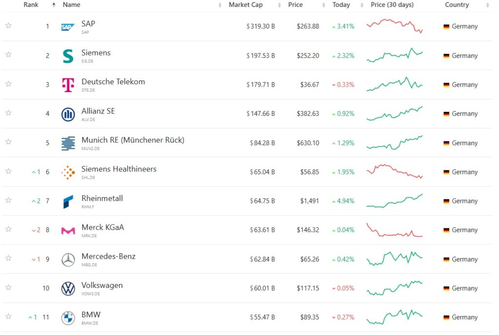The height and width of the screenshot is (335, 499).
Task: Click the Rheinmetall logo icon
Action: click(68, 202)
